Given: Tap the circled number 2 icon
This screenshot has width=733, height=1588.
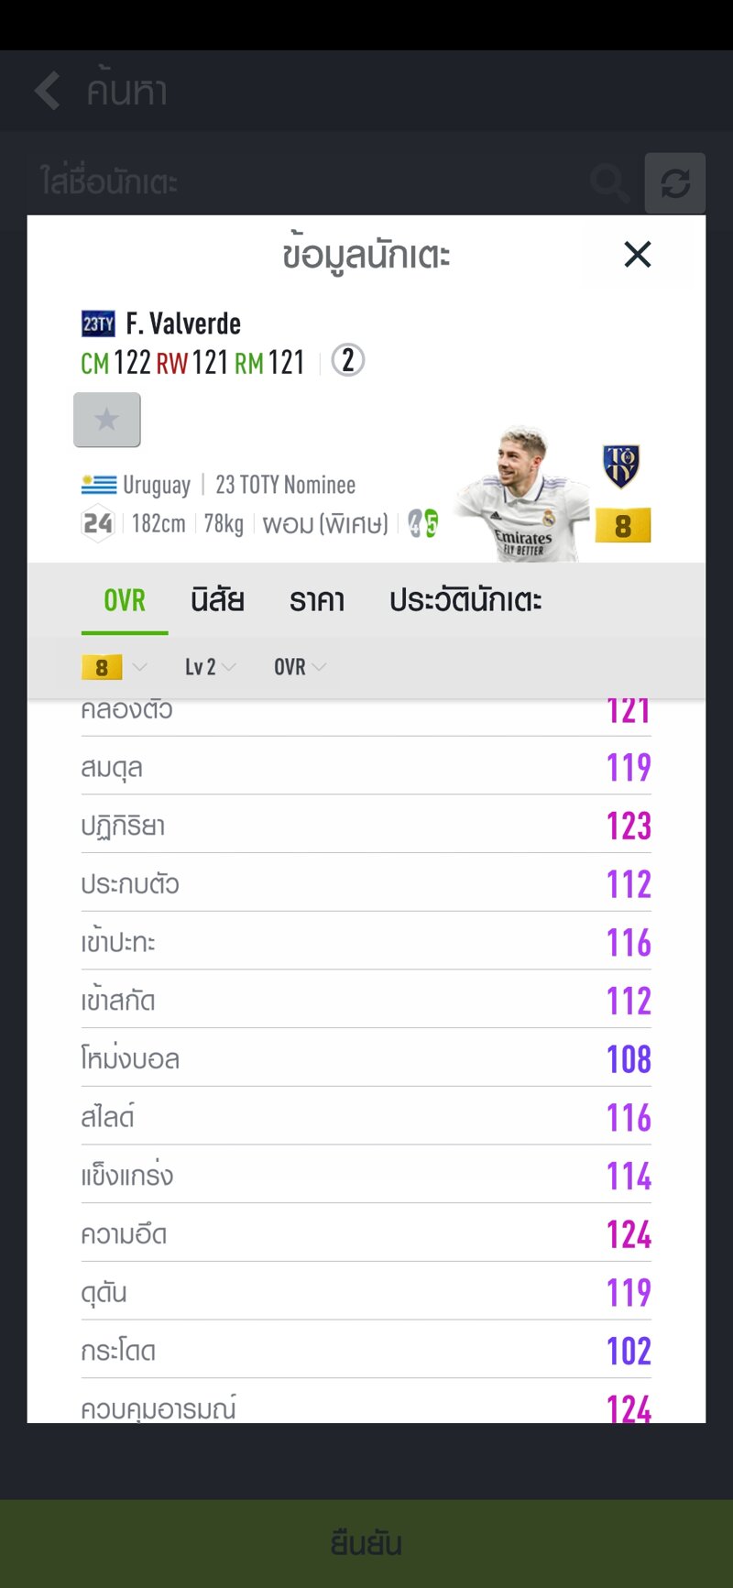Looking at the screenshot, I should click(x=348, y=360).
